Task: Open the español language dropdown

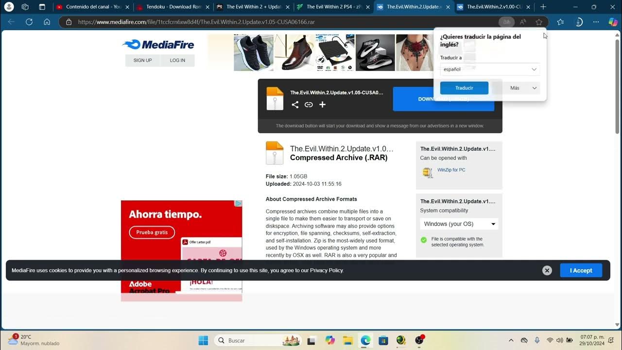Action: coord(490,69)
